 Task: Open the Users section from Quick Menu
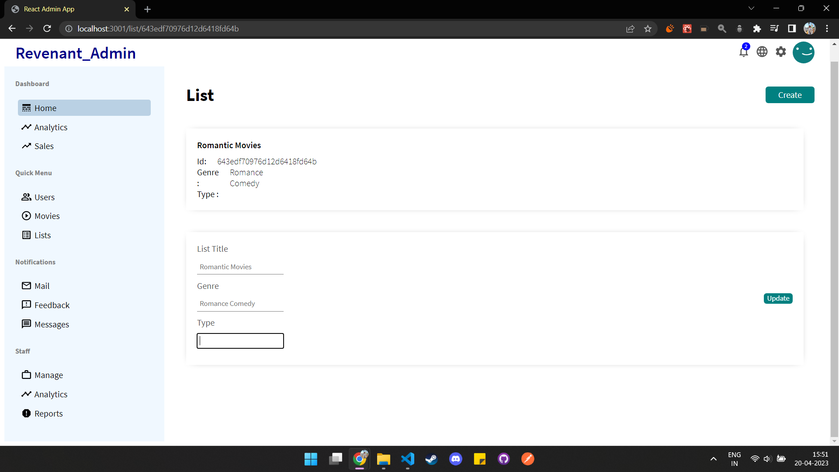pyautogui.click(x=44, y=197)
